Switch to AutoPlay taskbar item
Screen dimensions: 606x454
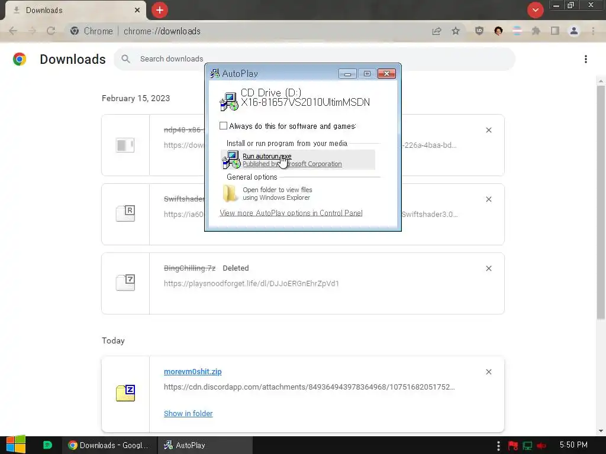point(205,445)
